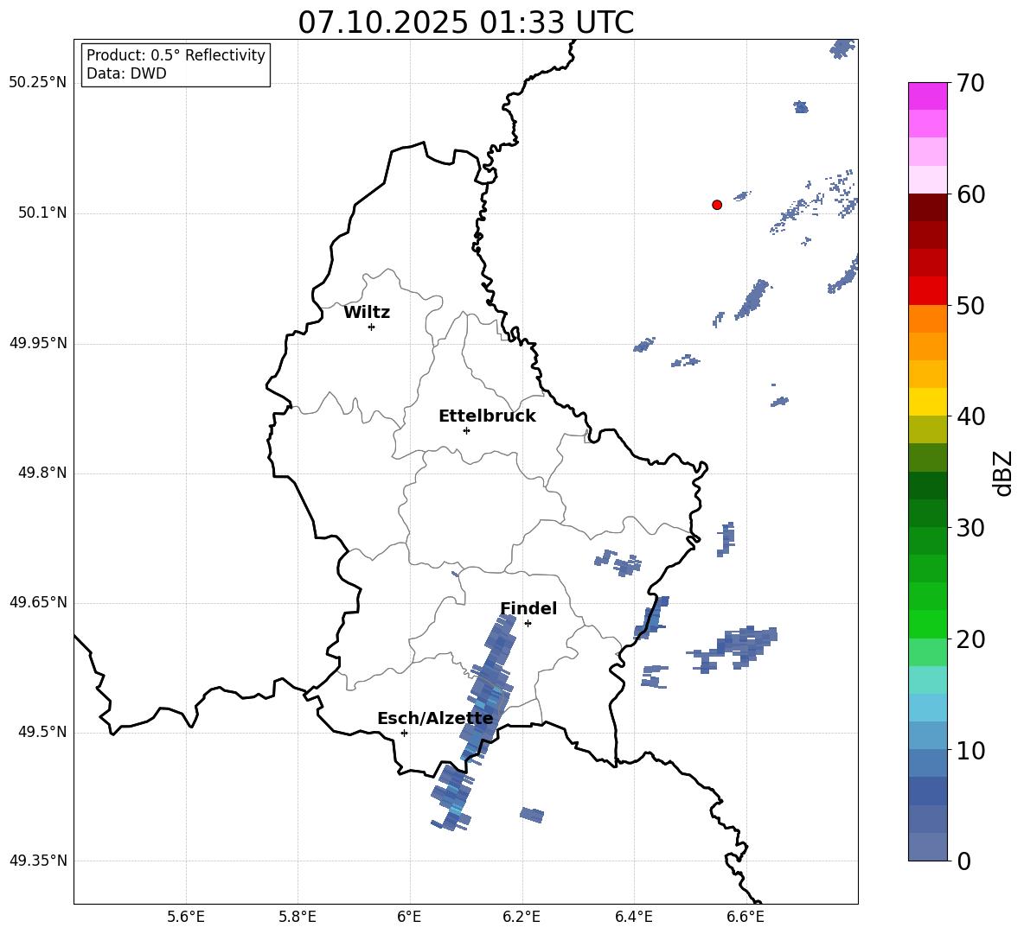Click the title 07.10.2025 01:33 UTC
The image size is (1024, 934).
click(465, 22)
